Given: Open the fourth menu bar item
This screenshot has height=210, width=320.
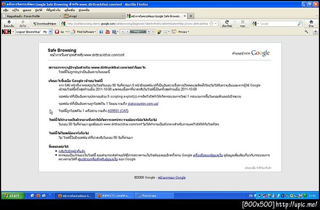Looking at the screenshot, I should tap(38, 10).
